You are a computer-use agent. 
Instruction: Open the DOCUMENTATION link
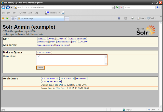coord(50,79)
